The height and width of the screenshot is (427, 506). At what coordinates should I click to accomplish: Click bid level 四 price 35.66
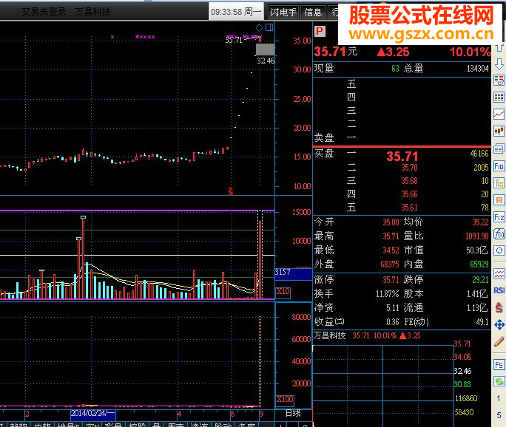pyautogui.click(x=409, y=194)
